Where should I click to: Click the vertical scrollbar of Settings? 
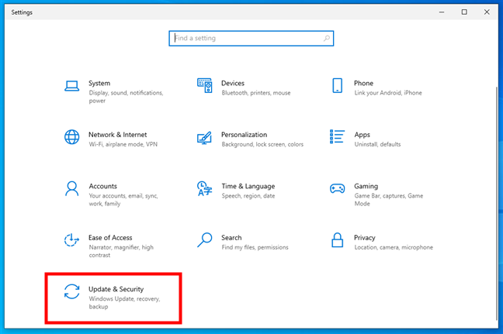pyautogui.click(x=497, y=203)
